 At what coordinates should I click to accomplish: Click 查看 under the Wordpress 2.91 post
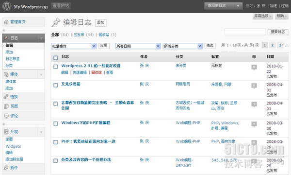point(110,72)
